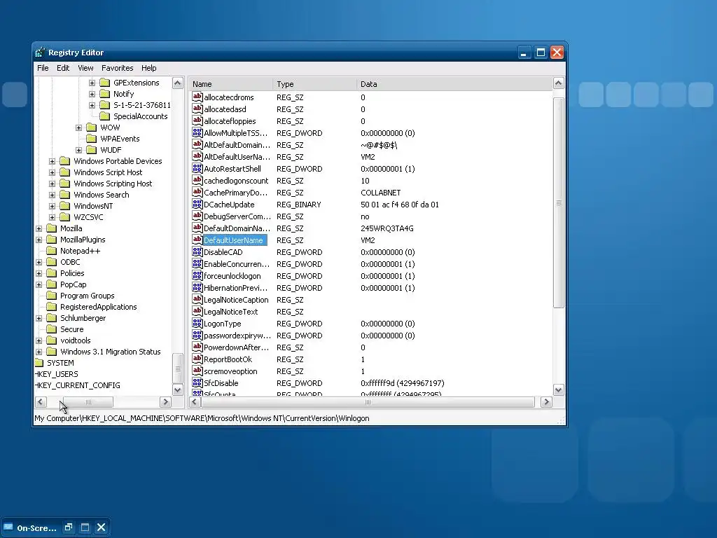Viewport: 717px width, 538px height.
Task: Open the File menu
Action: pyautogui.click(x=43, y=68)
